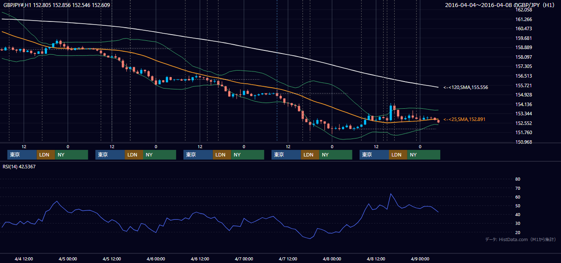Screen dimensions: 561x263
Task: Click the 4/6 12:00 time axis label
Action: (x=200, y=259)
